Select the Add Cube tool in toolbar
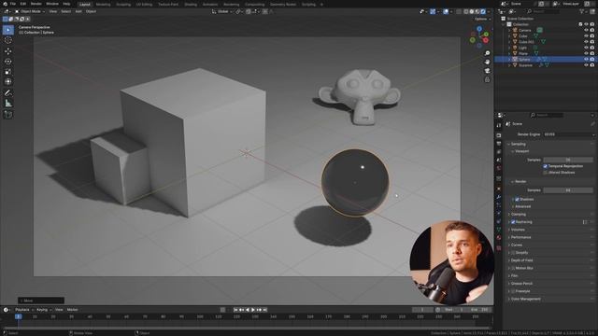Screen dimensions: 598x336 coord(8,114)
